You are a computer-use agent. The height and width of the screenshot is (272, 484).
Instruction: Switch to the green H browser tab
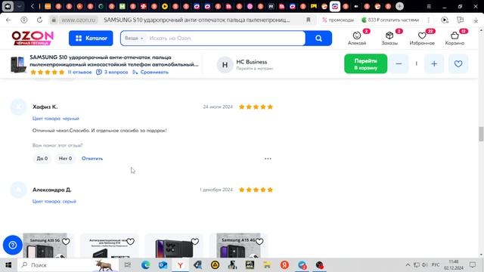click(x=123, y=6)
